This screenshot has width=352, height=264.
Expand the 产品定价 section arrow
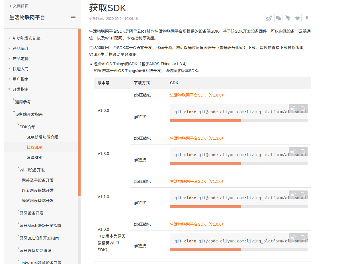tap(9, 58)
